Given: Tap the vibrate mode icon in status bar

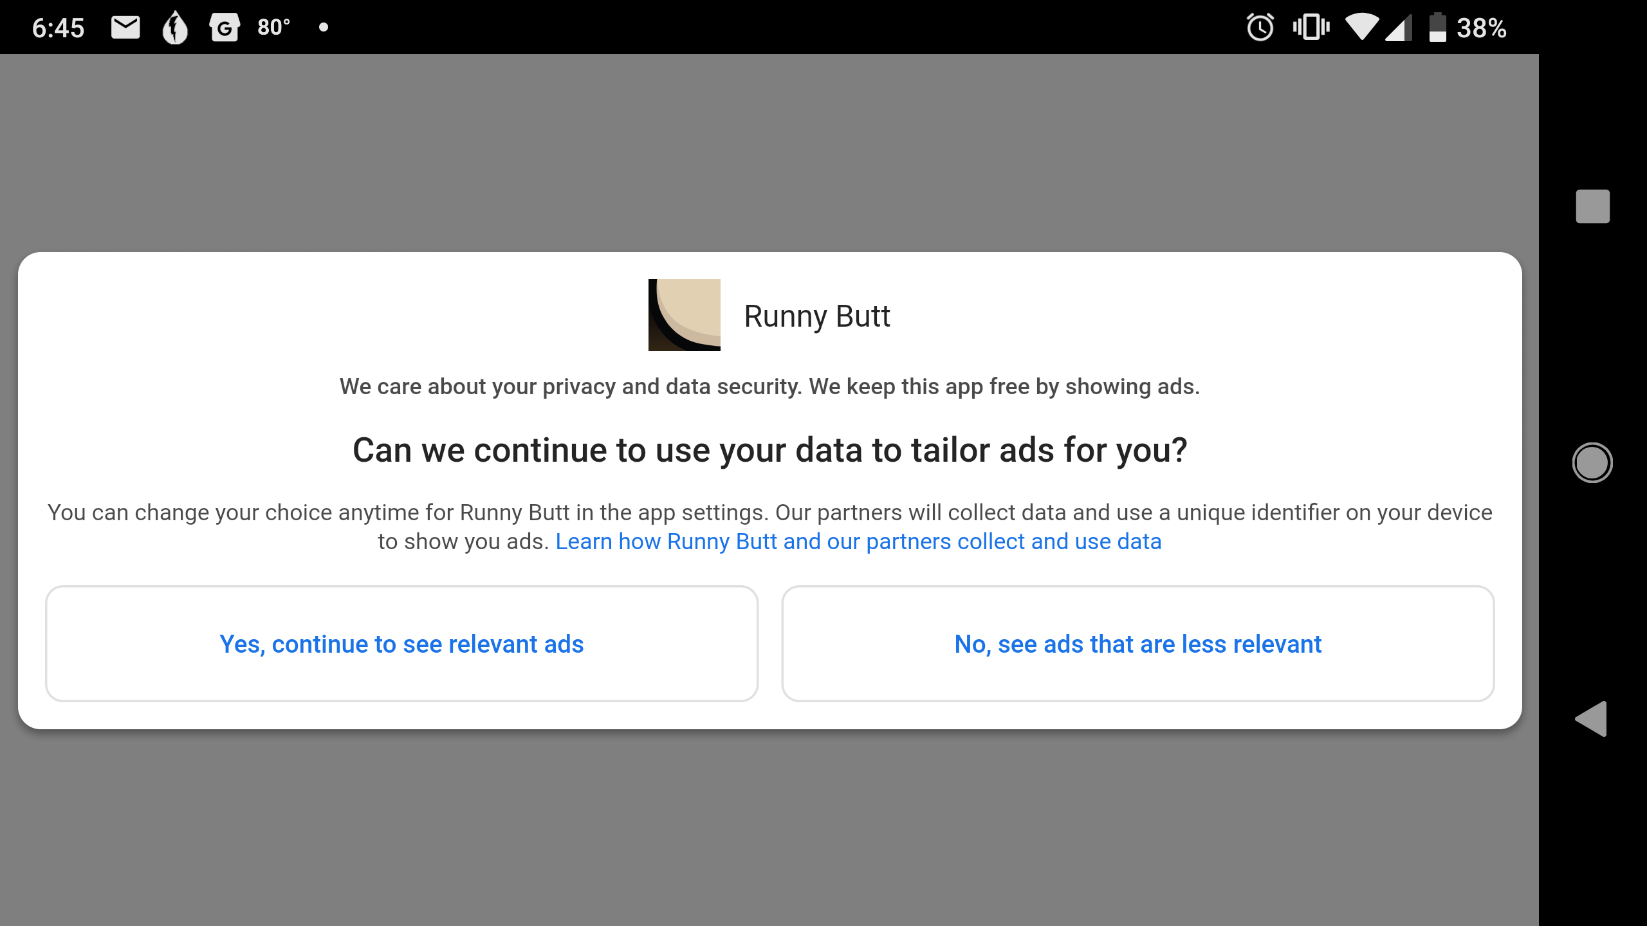Looking at the screenshot, I should (x=1311, y=26).
